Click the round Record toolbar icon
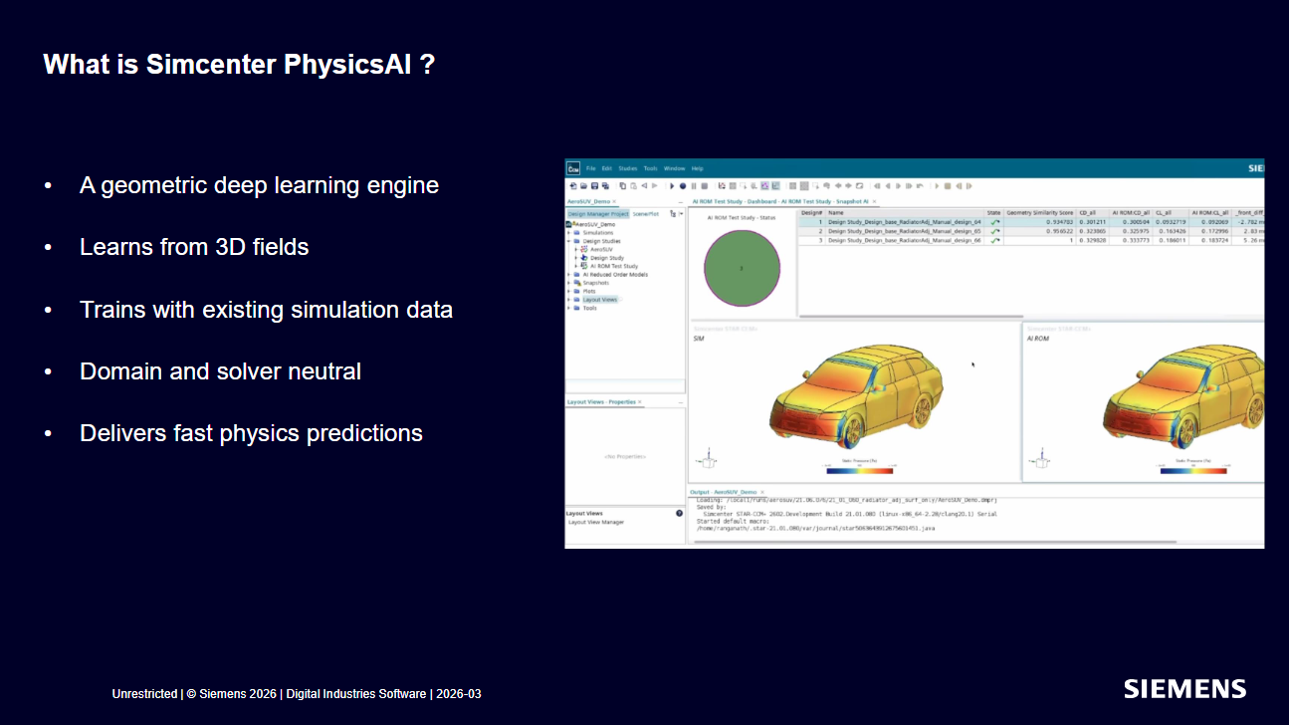The width and height of the screenshot is (1289, 725). coord(683,186)
